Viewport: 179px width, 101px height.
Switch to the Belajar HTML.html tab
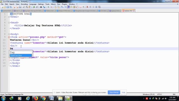tap(64, 11)
